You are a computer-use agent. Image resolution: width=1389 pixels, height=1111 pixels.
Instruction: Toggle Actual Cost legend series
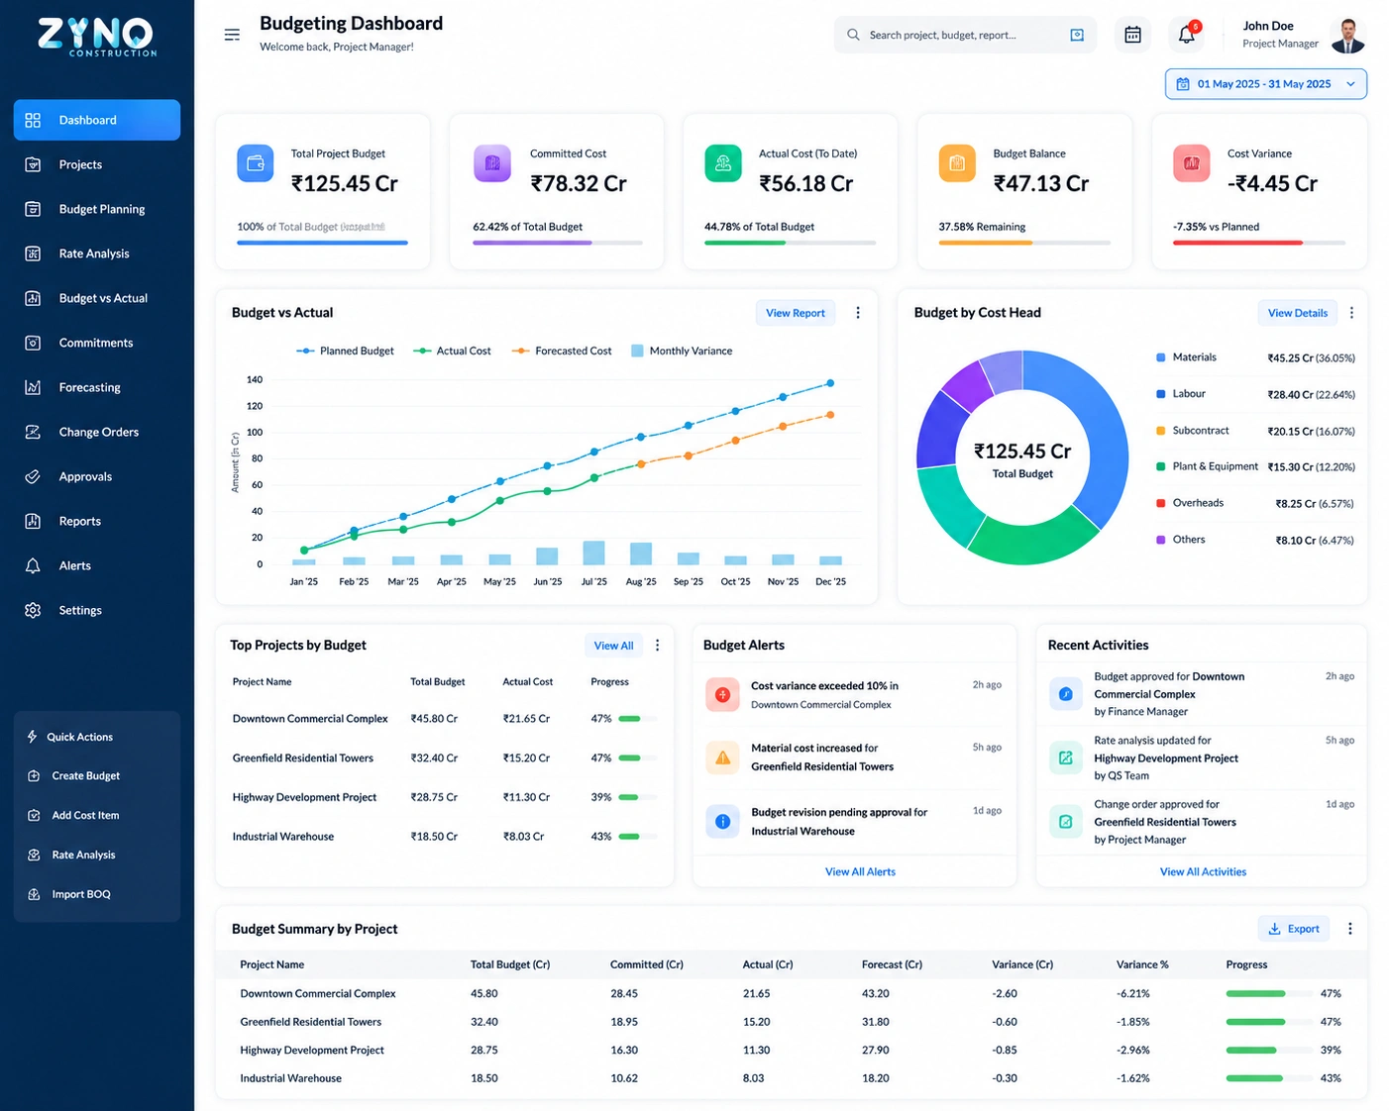click(452, 351)
